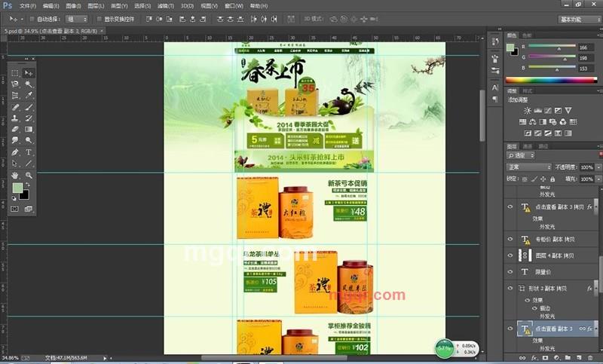Select the Eyedropper tool
Image resolution: width=603 pixels, height=364 pixels.
pos(29,95)
